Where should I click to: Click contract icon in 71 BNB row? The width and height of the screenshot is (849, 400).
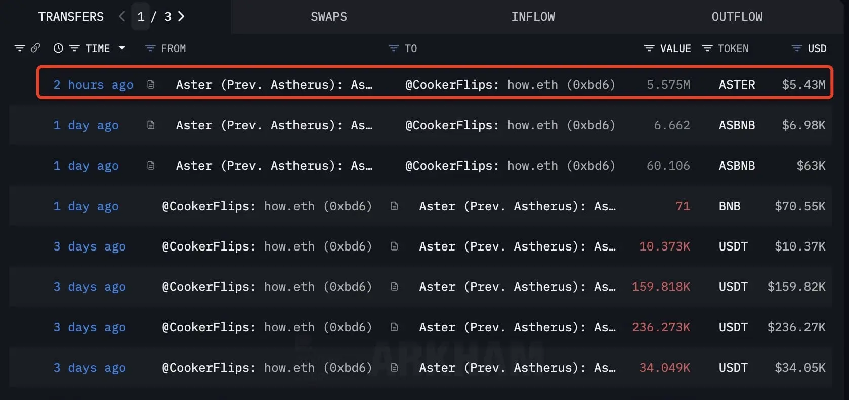pos(394,206)
